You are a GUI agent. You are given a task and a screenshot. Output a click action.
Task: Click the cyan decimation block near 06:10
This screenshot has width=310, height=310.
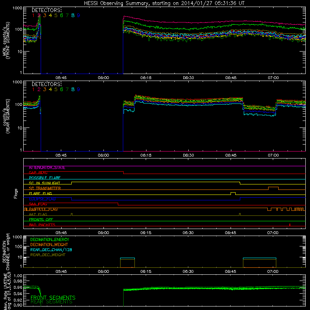127,258
